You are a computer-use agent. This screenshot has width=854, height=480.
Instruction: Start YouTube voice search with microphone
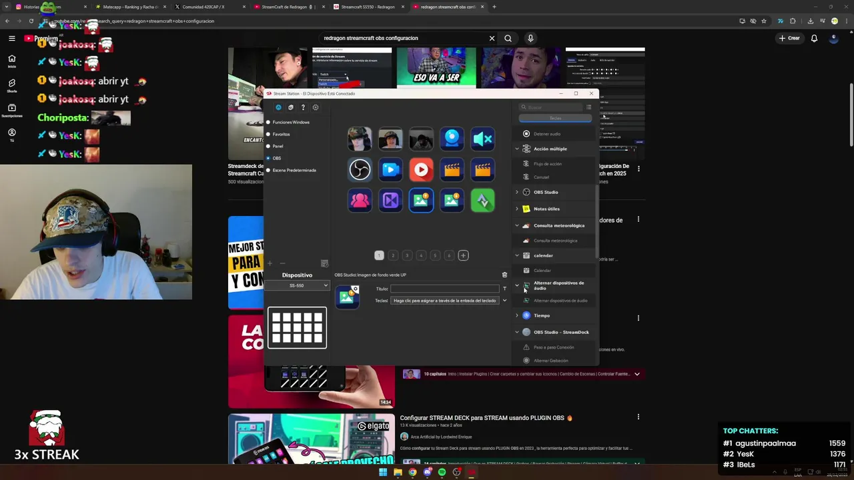point(530,38)
